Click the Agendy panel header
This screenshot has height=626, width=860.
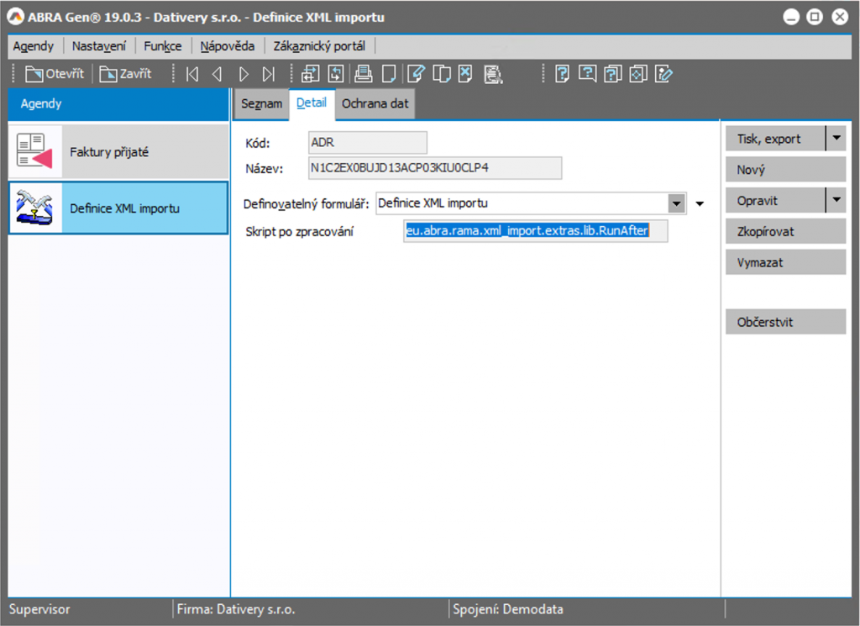tap(118, 103)
